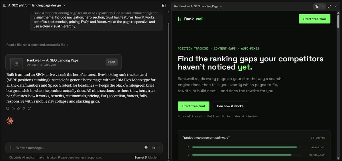This screenshot has height=161, width=342.
Task: Click the artifact chat bubbles icon
Action: click(x=316, y=6)
